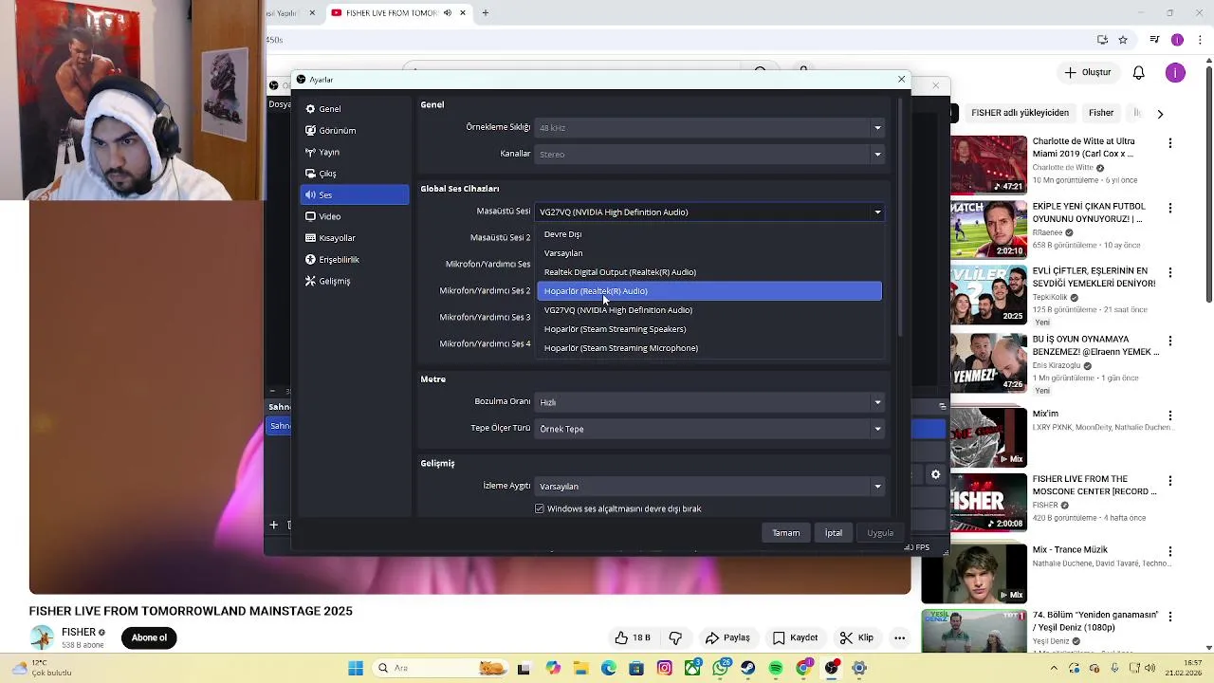The image size is (1214, 683).
Task: Open Charlotte de Witte at Ultra Miami thumbnail
Action: tap(988, 164)
